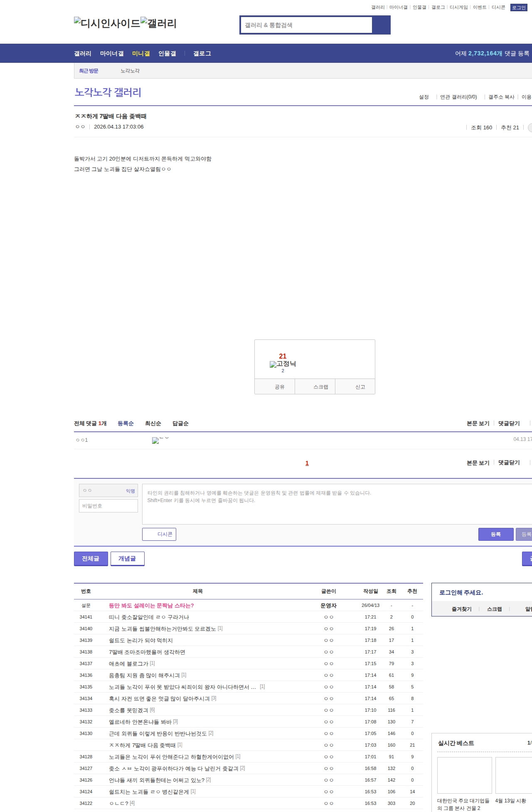Open the post titled 엘르네하 안본온냐들 봐바
532x812 pixels.
pyautogui.click(x=140, y=722)
